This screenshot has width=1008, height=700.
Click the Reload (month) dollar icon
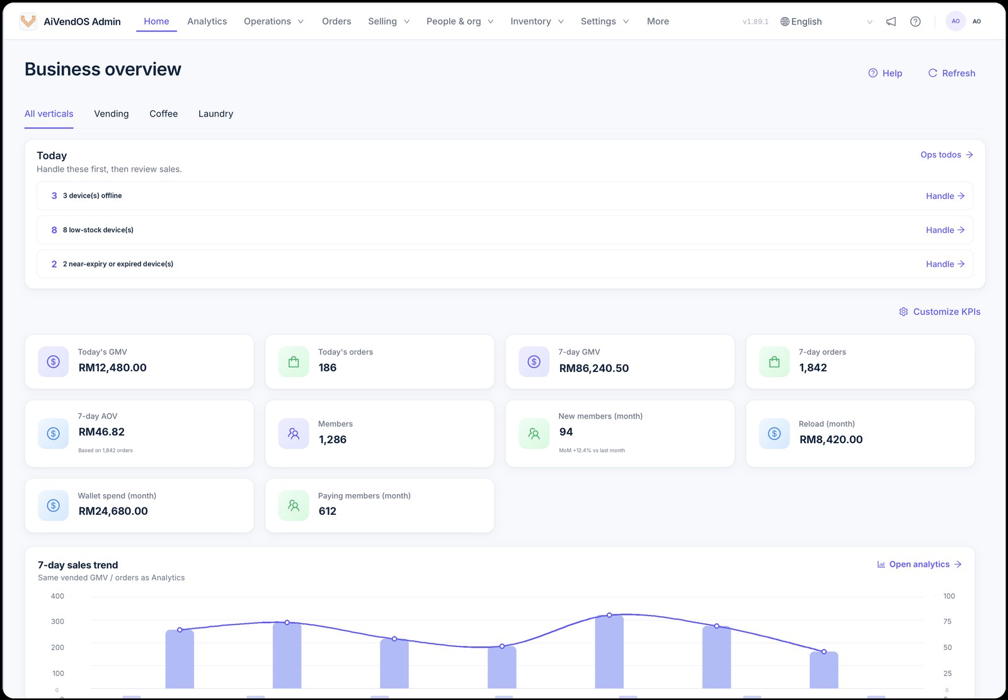[x=774, y=434]
